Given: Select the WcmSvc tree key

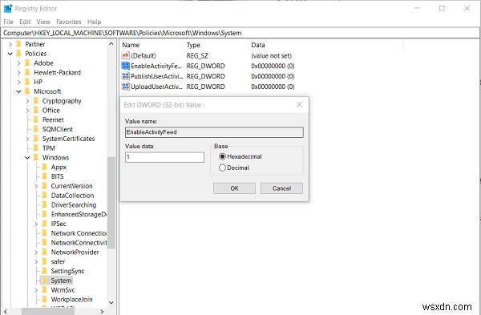Looking at the screenshot, I should 63,290.
